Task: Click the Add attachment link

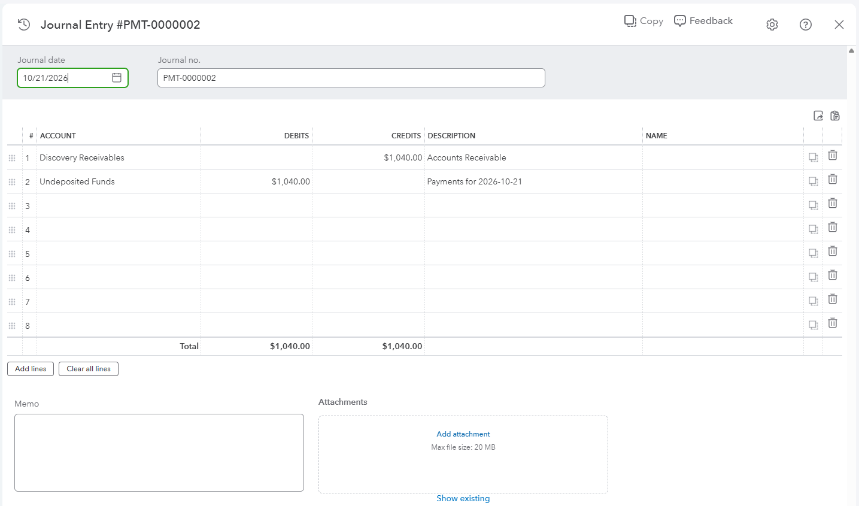Action: tap(463, 434)
